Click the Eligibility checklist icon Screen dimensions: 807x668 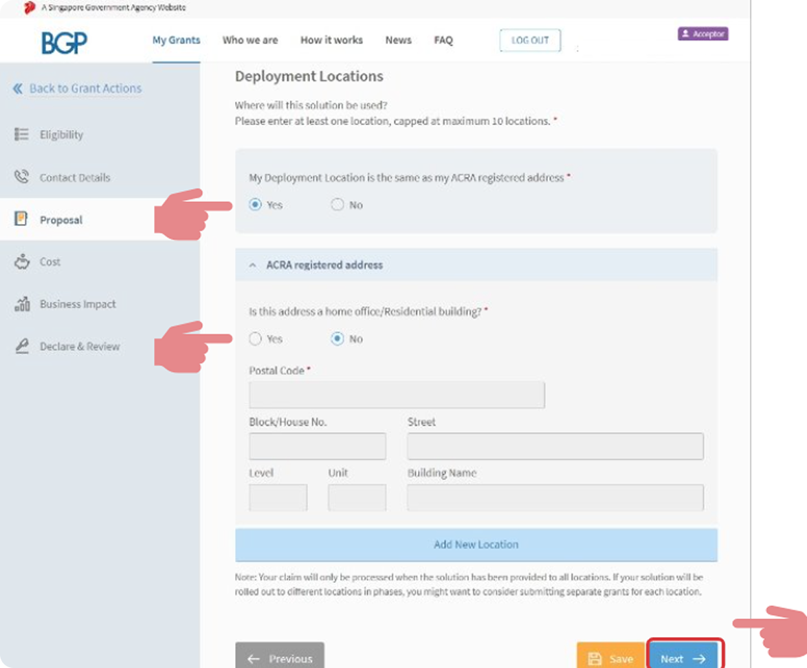22,135
